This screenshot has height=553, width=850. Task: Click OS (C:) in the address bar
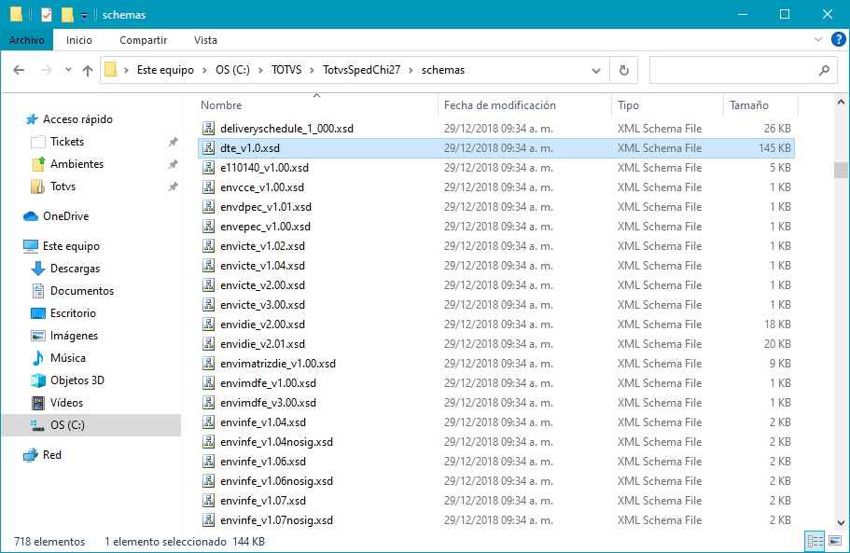pyautogui.click(x=232, y=70)
